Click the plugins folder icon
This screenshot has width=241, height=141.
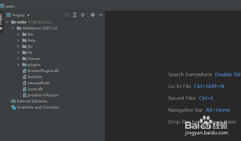point(24,65)
